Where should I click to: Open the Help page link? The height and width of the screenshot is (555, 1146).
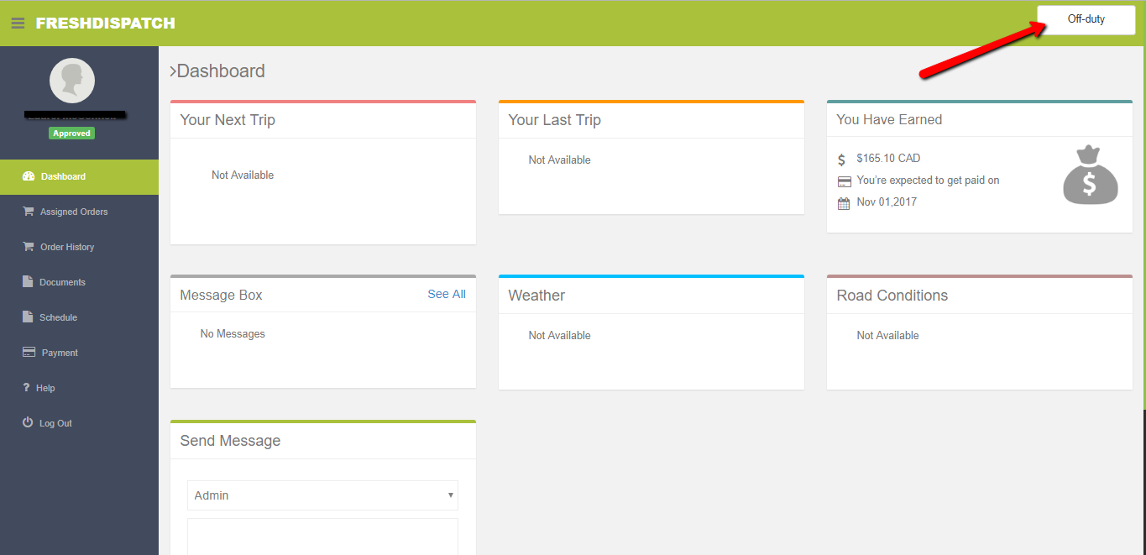coord(79,389)
